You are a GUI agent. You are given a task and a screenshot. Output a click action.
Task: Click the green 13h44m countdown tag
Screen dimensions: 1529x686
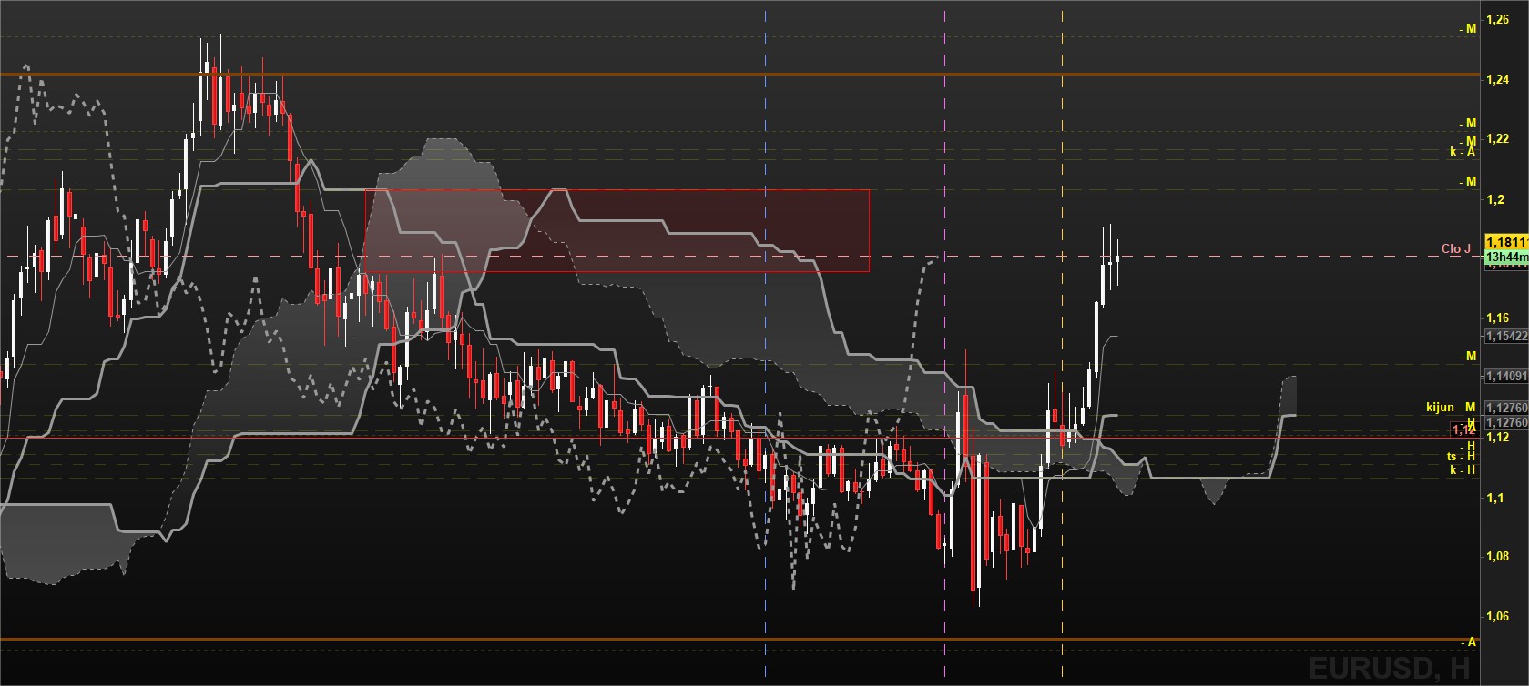click(x=1506, y=257)
